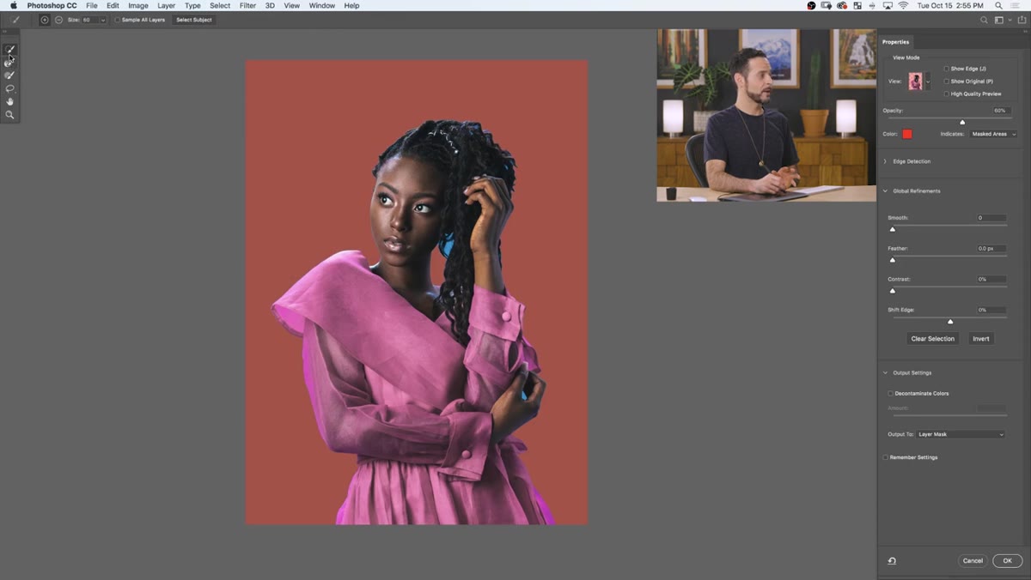Switch to the Properties tab
This screenshot has width=1031, height=580.
pos(895,42)
